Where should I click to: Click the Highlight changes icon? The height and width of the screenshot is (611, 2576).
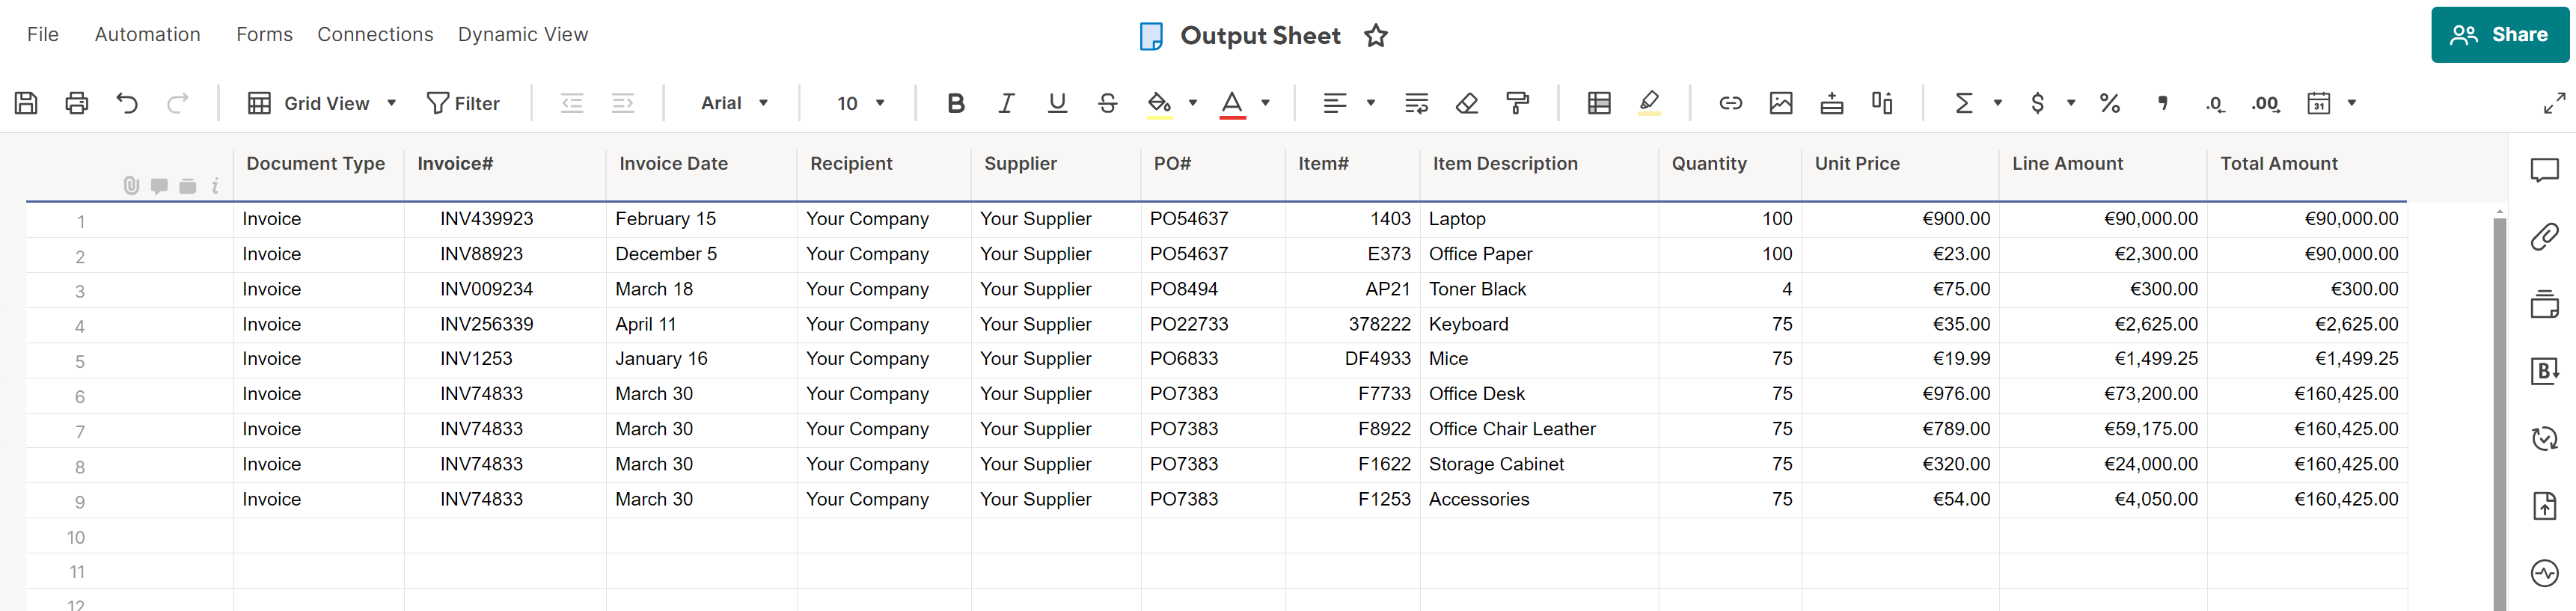coord(1650,103)
